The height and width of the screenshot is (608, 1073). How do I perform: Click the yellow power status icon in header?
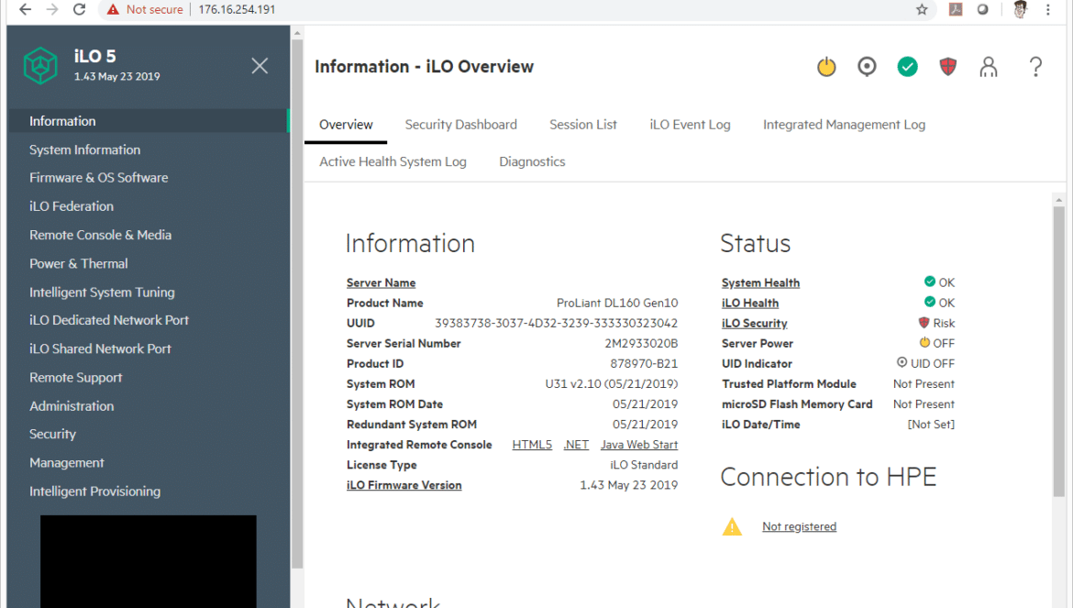[x=826, y=66]
